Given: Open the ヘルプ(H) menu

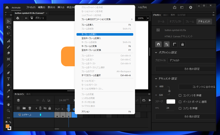Looking at the screenshot, I should coord(142,7).
